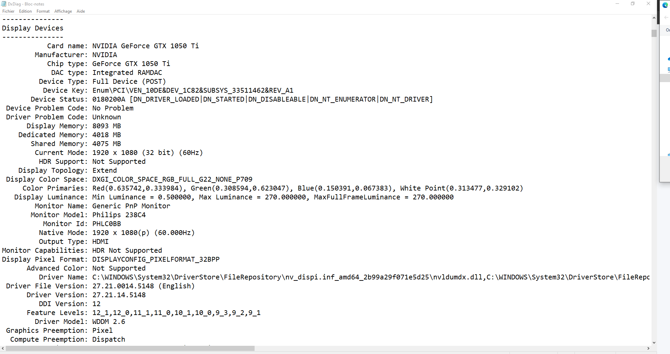Screen dimensions: 670x354
Task: Restore down the Notepad window
Action: click(633, 4)
